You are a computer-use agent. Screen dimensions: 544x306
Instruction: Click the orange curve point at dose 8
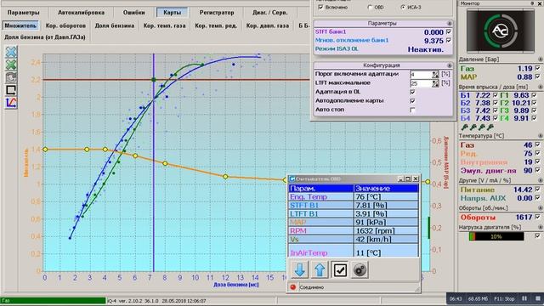click(x=165, y=163)
